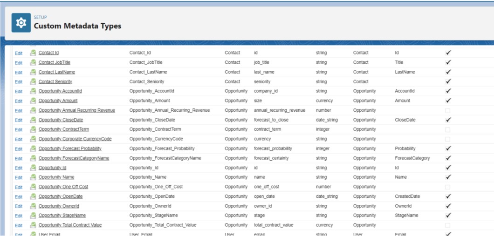Open the Contact LastName record link
494x236 pixels.
(x=57, y=72)
